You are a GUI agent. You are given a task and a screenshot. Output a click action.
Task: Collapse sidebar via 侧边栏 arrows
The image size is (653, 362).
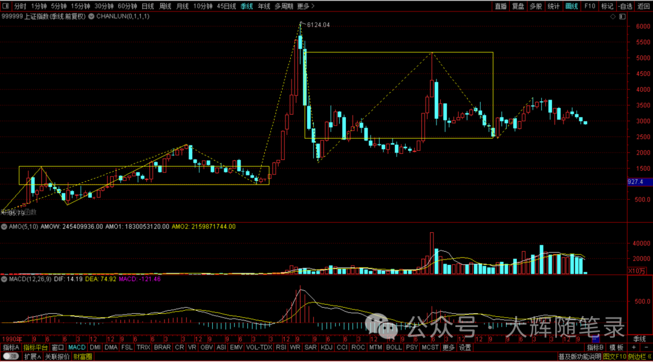[640, 357]
